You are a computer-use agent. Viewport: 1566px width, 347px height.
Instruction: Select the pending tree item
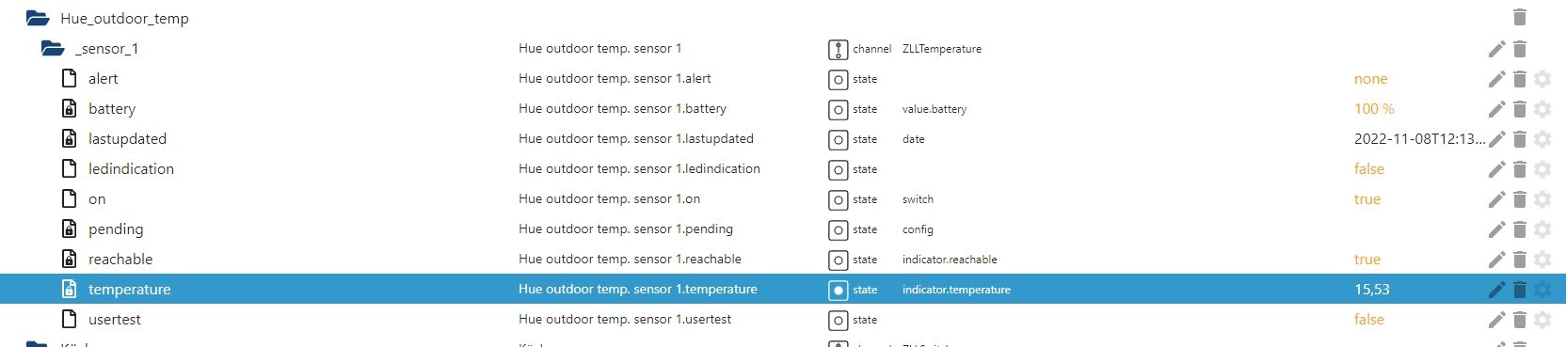[116, 229]
